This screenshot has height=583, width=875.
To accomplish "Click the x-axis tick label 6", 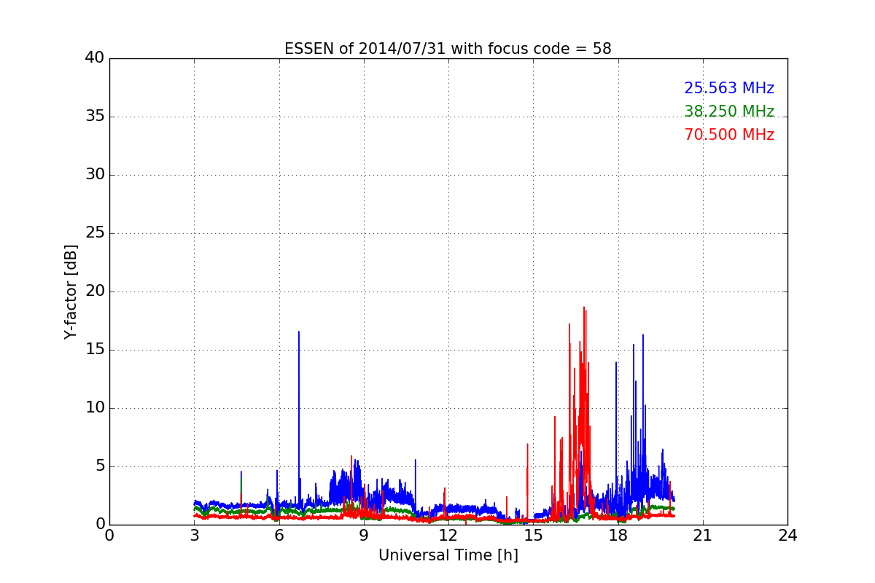I will pyautogui.click(x=279, y=536).
